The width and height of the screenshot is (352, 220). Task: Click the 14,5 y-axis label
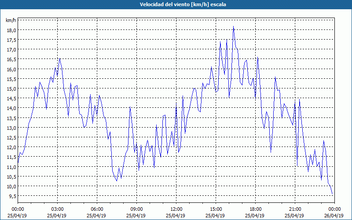pos(12,99)
